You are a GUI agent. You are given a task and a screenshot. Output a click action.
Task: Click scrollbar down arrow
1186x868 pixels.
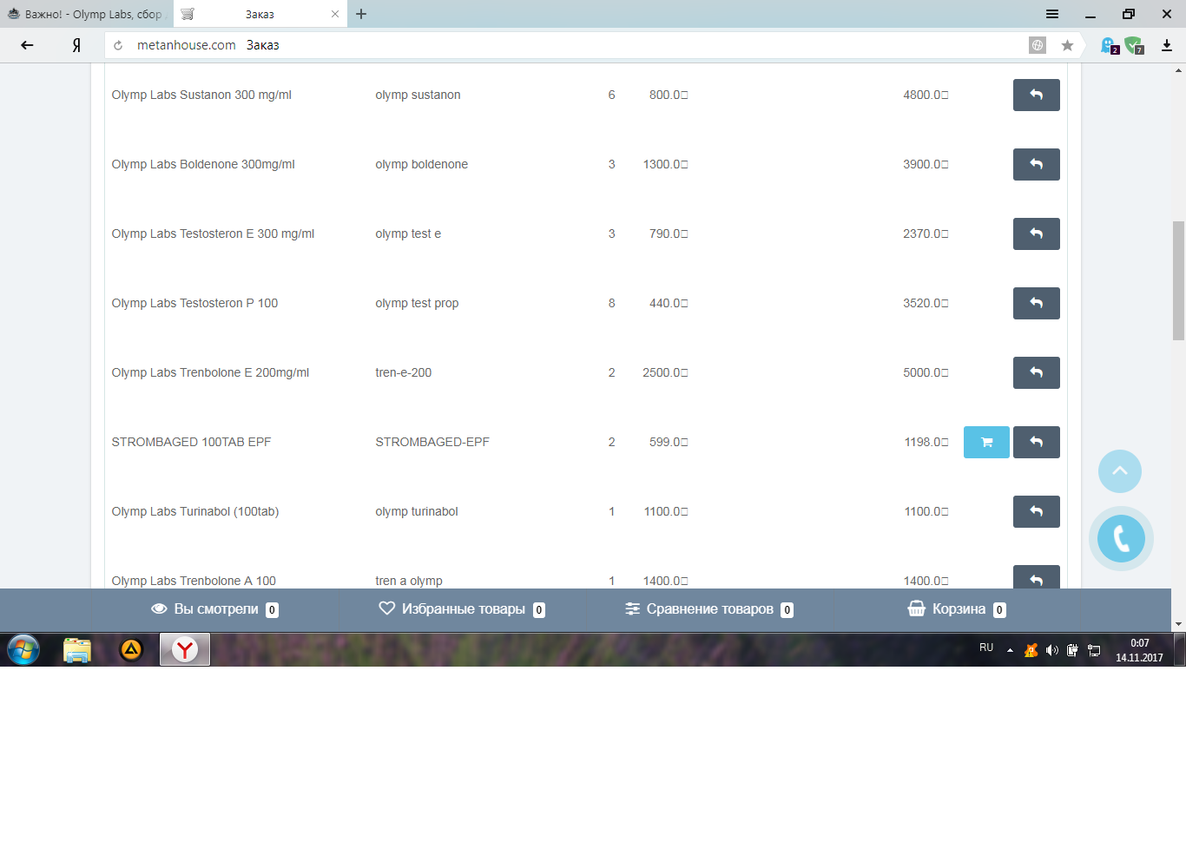coord(1178,624)
